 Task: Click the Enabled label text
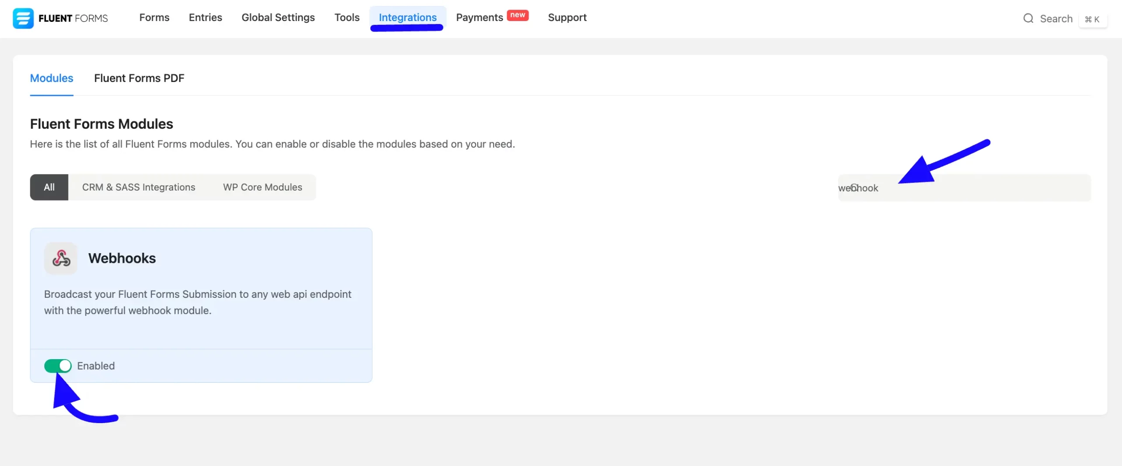coord(96,366)
